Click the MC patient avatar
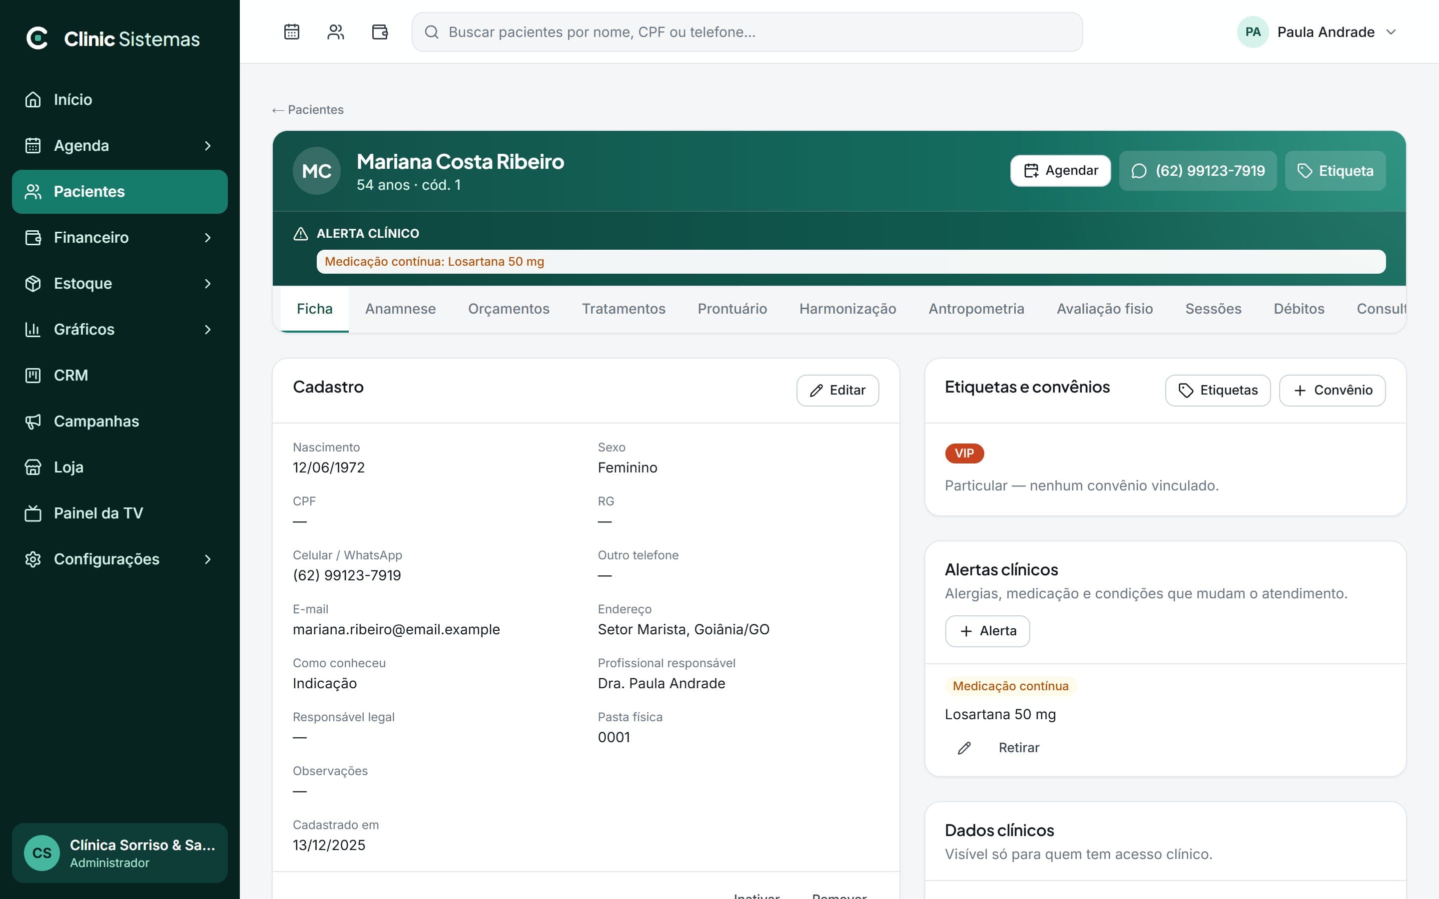The width and height of the screenshot is (1439, 899). coord(316,171)
